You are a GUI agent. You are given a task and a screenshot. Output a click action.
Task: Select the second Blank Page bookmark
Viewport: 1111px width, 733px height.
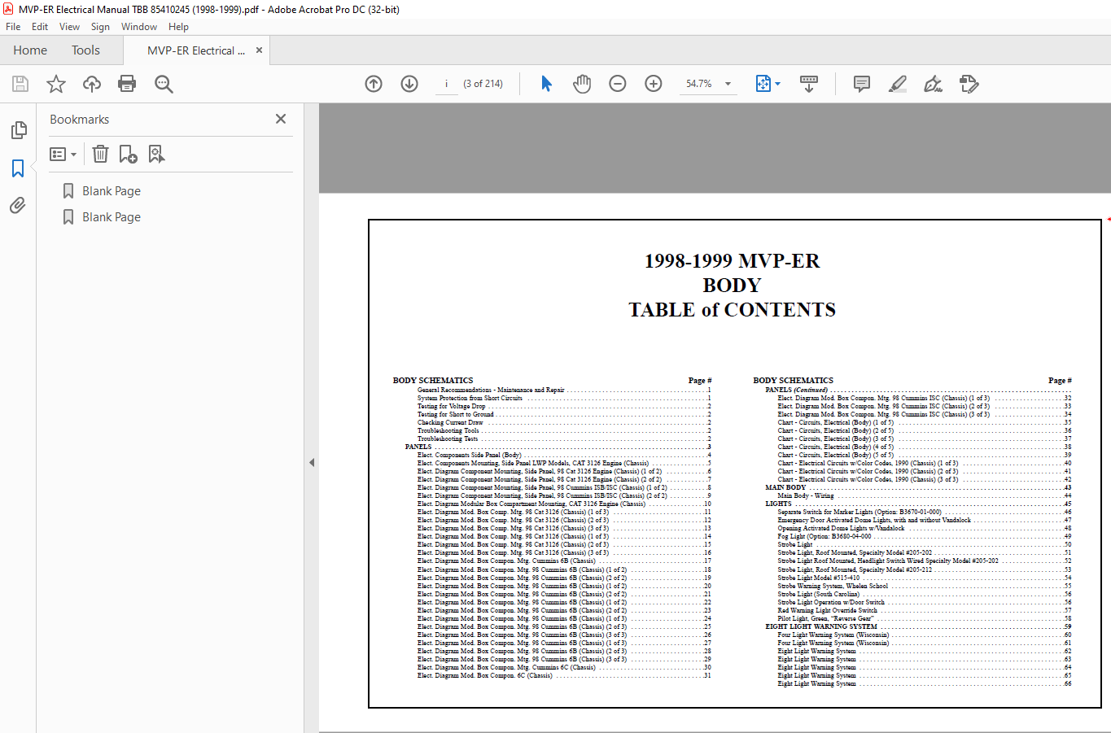coord(112,217)
